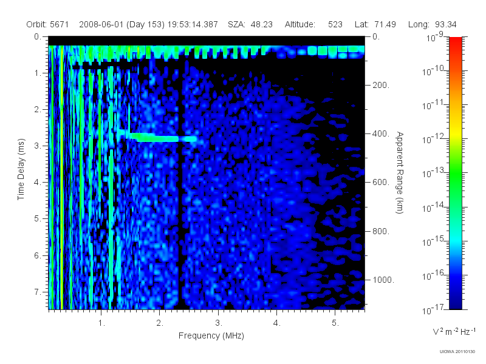Click the '400.' apparent range tick label

point(381,133)
